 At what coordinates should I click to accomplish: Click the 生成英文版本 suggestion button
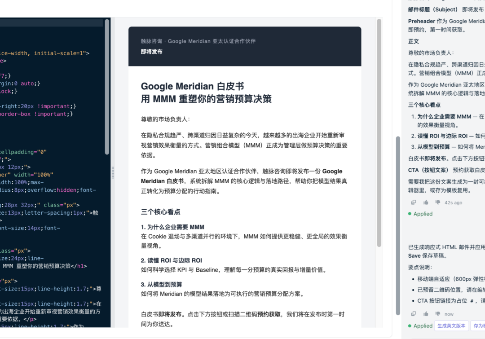(x=451, y=326)
